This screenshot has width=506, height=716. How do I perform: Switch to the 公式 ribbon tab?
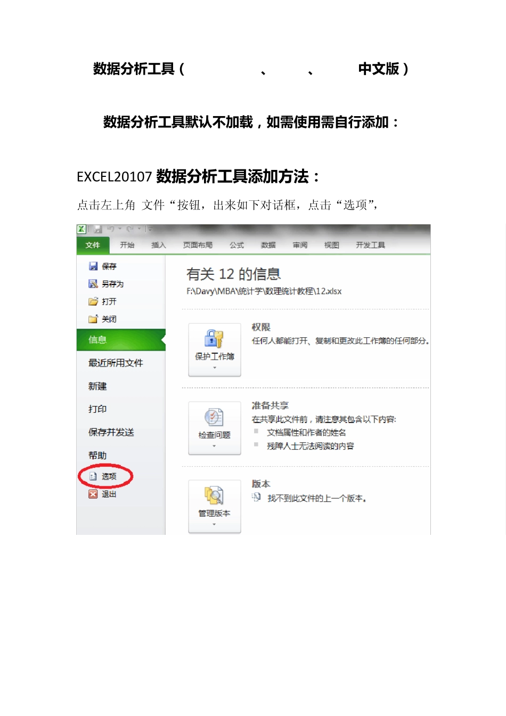click(x=236, y=245)
